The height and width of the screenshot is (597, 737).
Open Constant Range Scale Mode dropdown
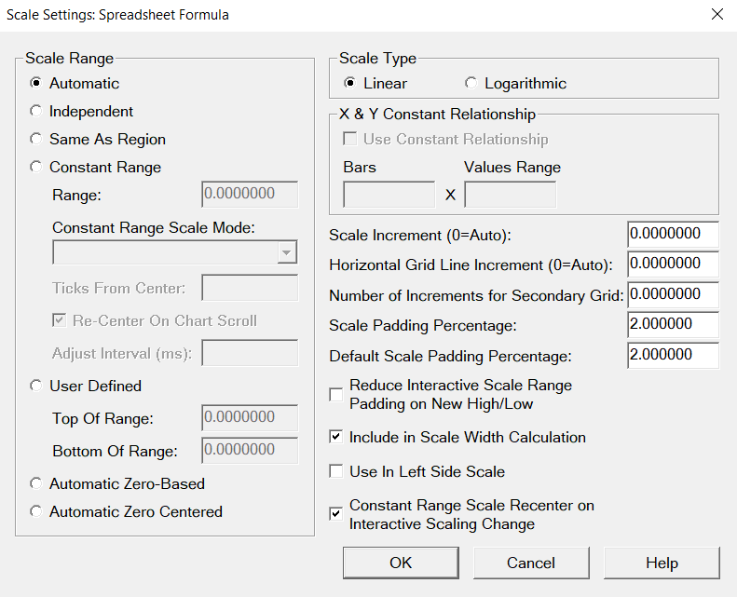point(287,253)
